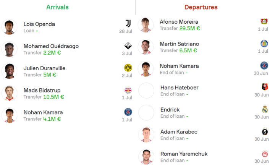Switch to the Departures heading

pyautogui.click(x=201, y=7)
